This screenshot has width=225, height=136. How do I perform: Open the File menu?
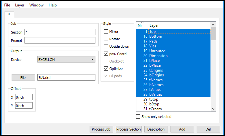tap(7, 5)
